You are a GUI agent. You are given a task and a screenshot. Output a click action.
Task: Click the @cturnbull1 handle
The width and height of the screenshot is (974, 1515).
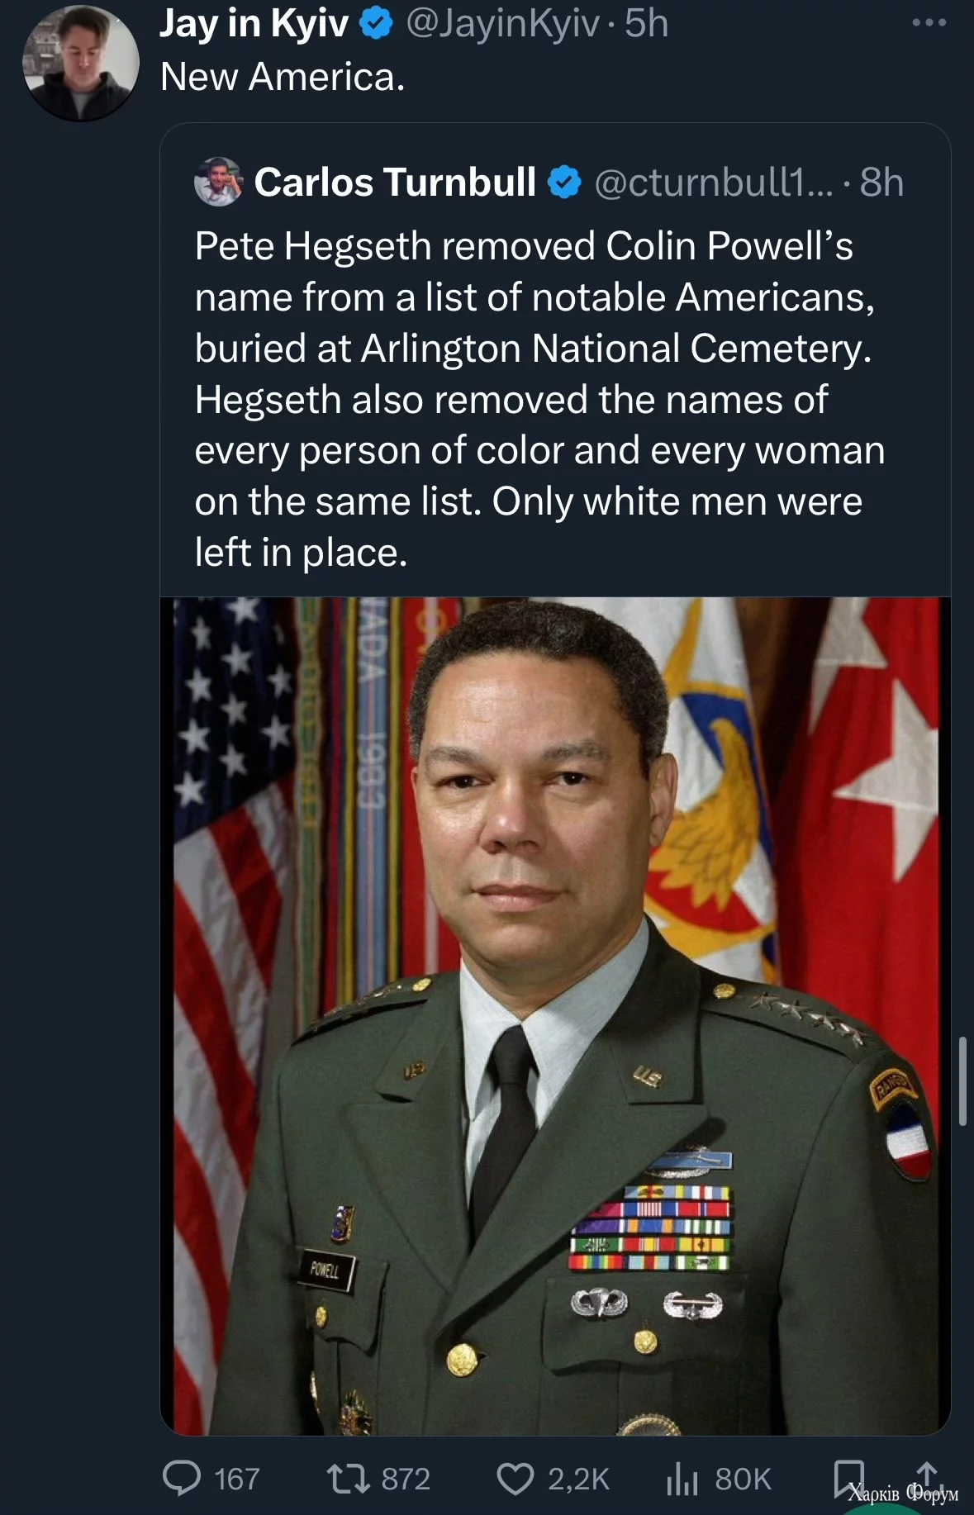click(x=713, y=183)
